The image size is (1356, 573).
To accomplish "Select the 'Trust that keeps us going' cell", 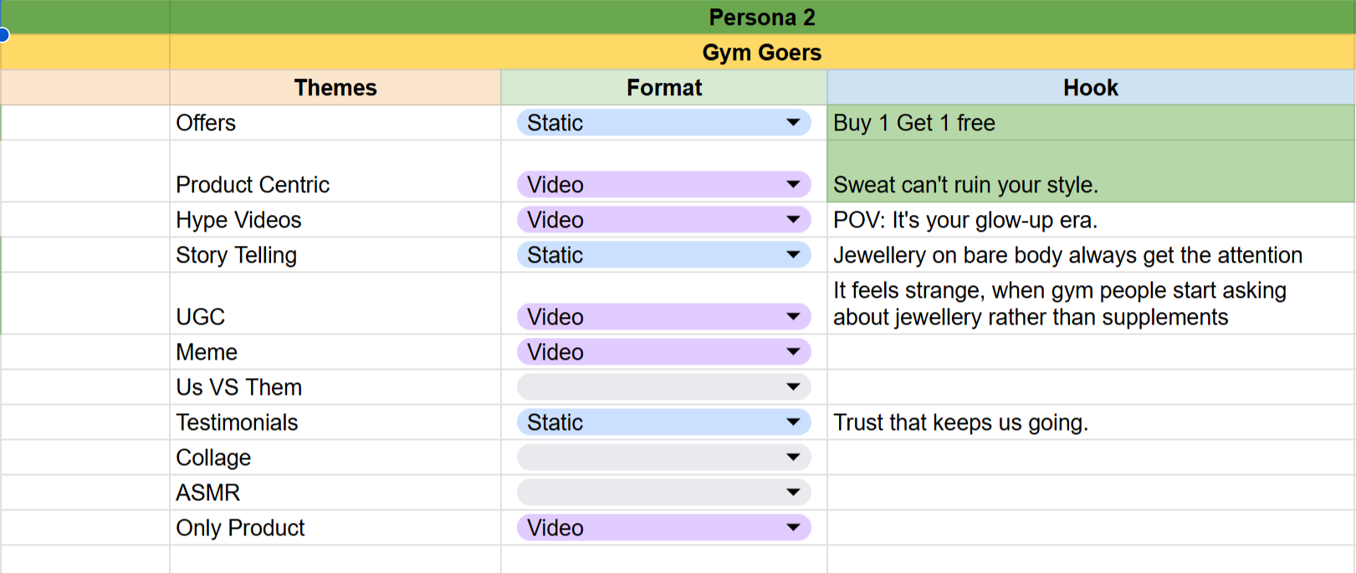I will pos(1090,422).
